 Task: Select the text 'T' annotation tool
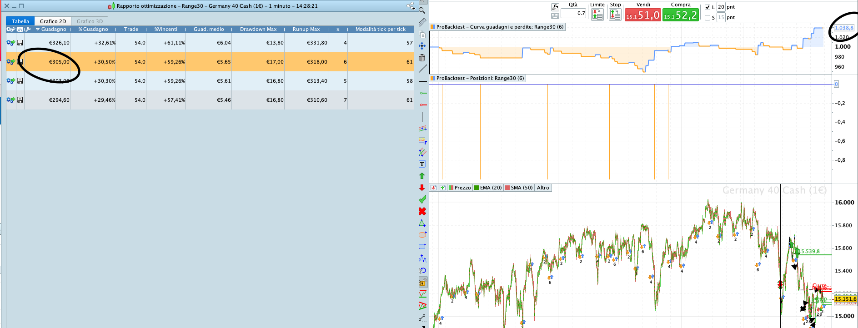tap(422, 164)
